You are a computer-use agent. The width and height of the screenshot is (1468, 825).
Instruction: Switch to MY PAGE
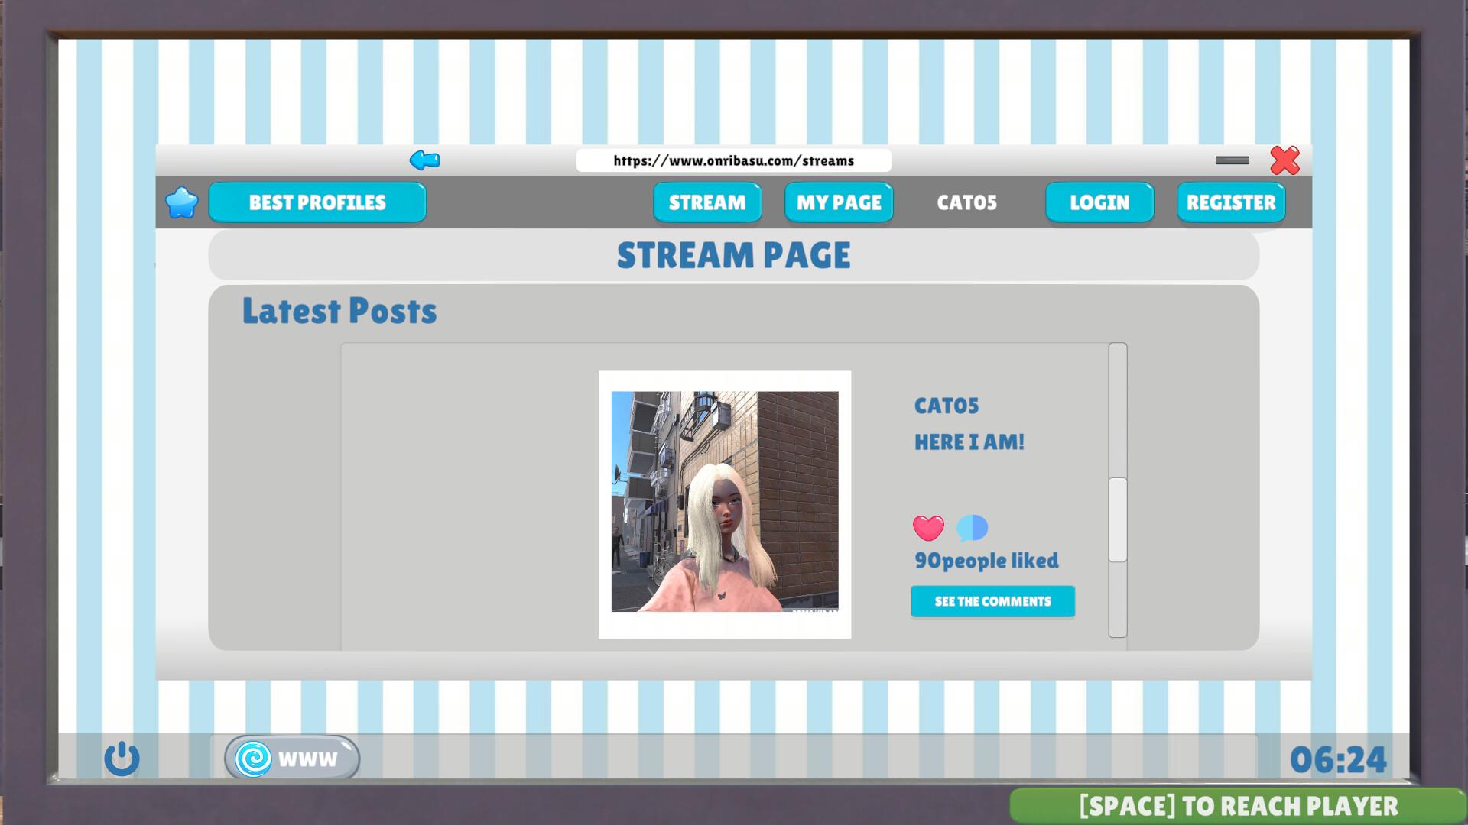coord(838,202)
